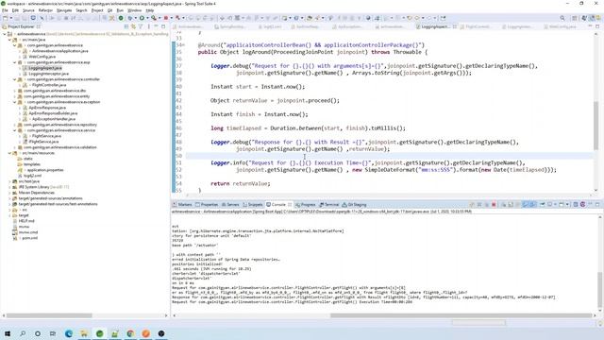This screenshot has width=604, height=340.
Task: Toggle Pin Console button
Action: (x=543, y=205)
